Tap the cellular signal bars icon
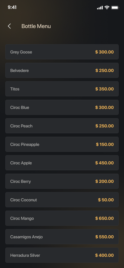 pyautogui.click(x=100, y=8)
